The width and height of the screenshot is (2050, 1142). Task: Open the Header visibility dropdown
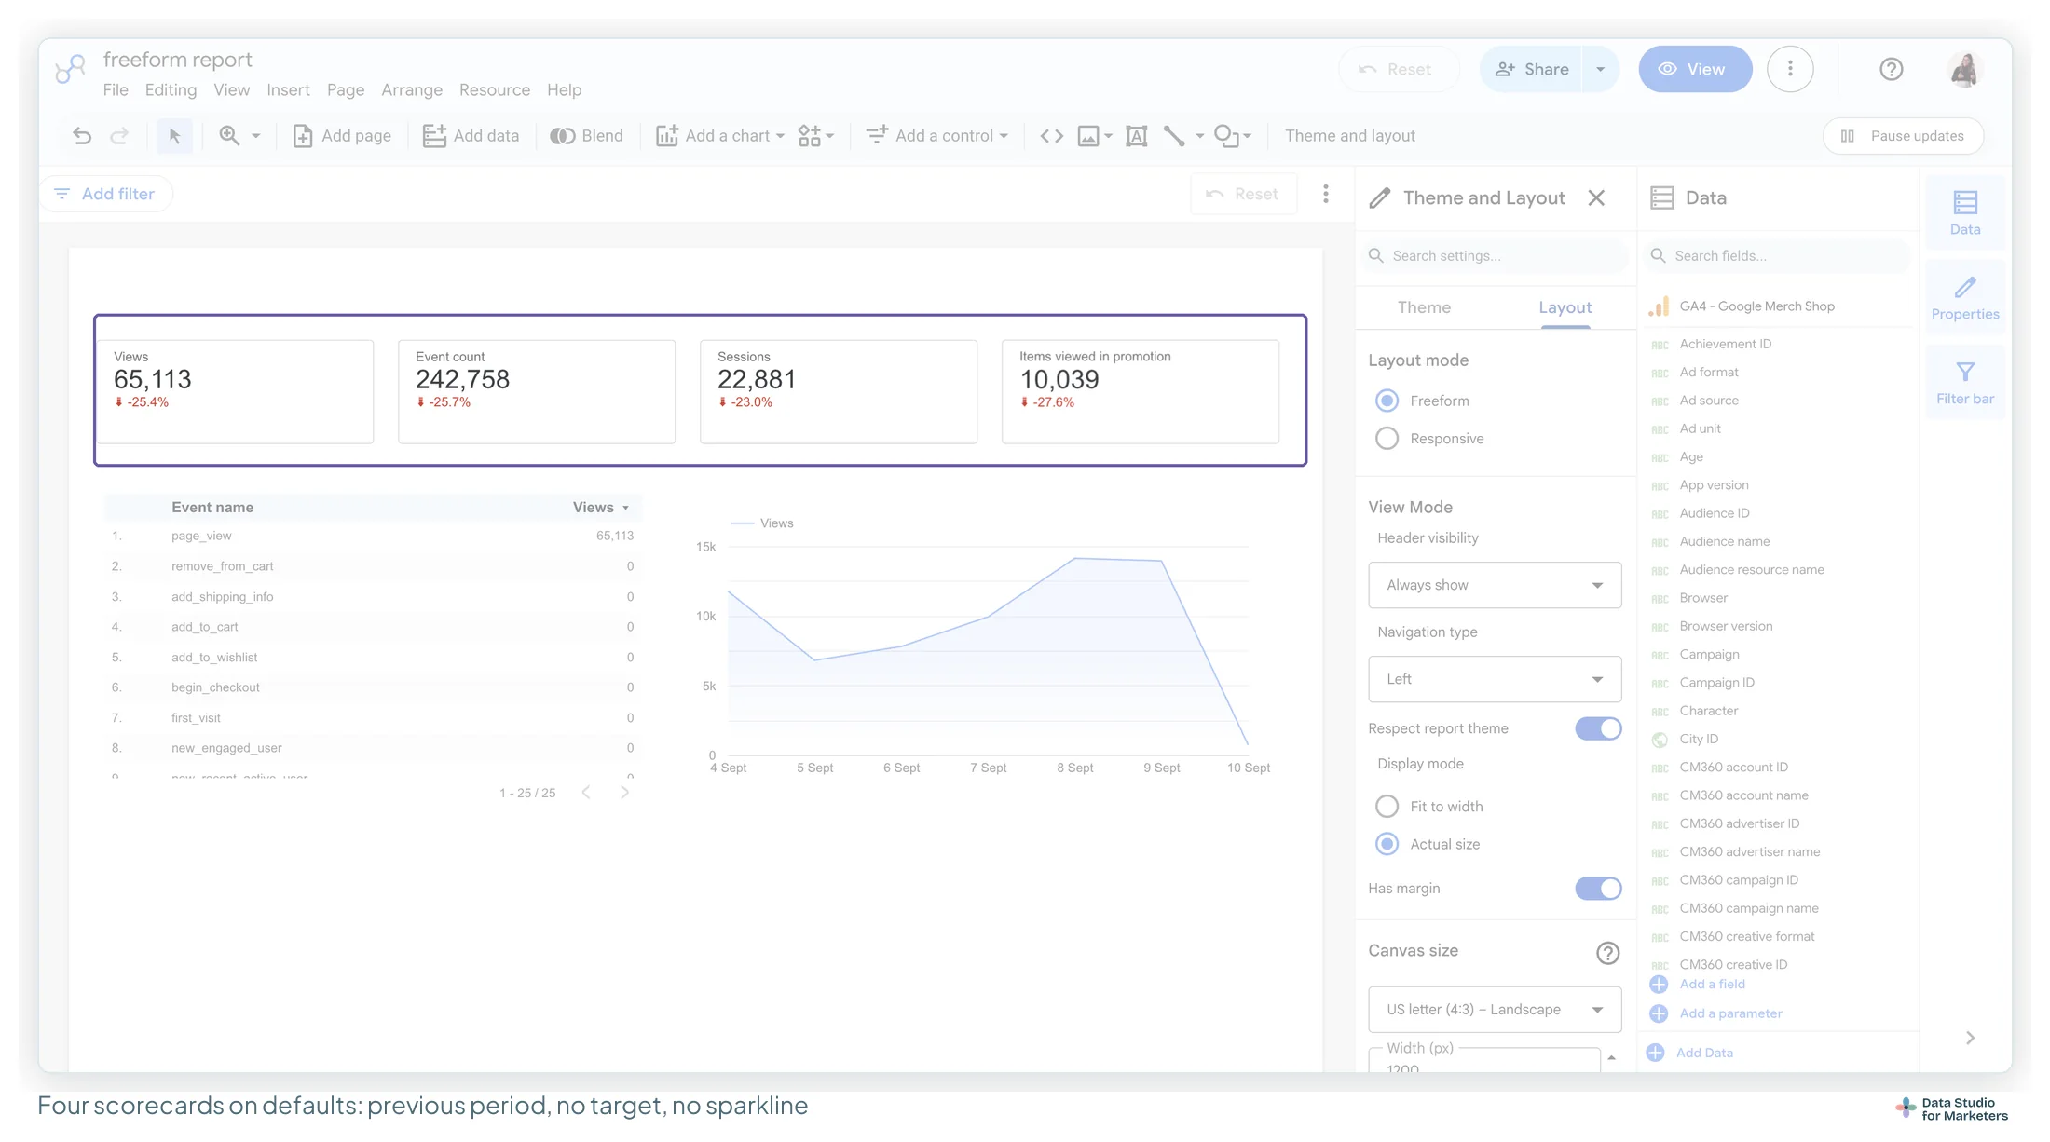click(x=1495, y=585)
